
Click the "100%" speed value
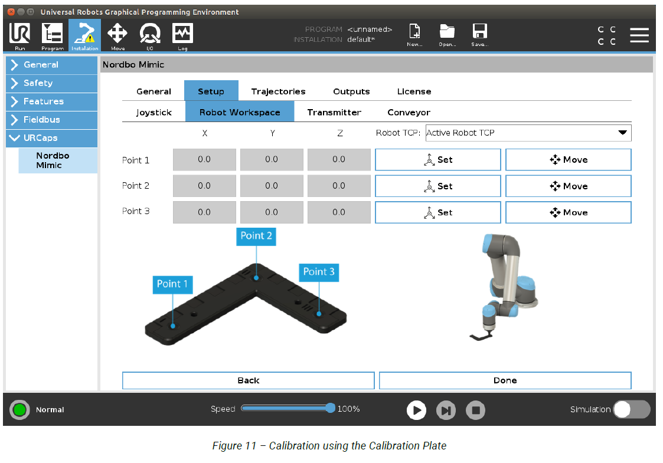348,409
